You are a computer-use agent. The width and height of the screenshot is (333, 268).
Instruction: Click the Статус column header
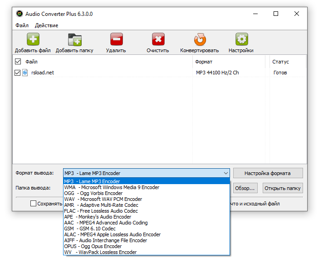point(288,62)
